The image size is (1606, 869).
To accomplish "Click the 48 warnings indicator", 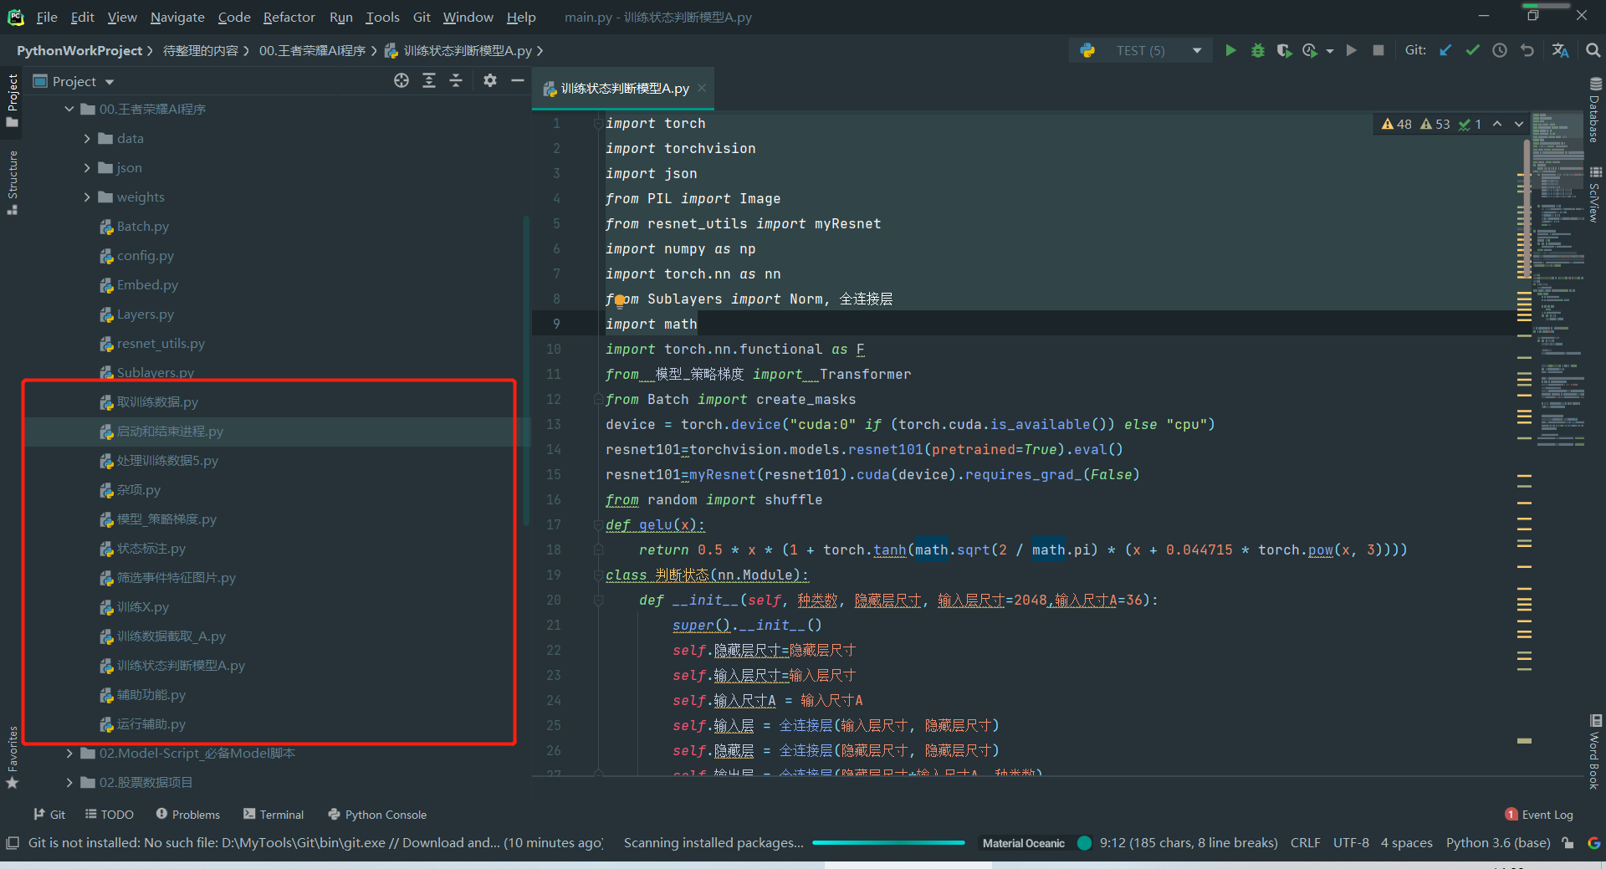I will tap(1397, 124).
